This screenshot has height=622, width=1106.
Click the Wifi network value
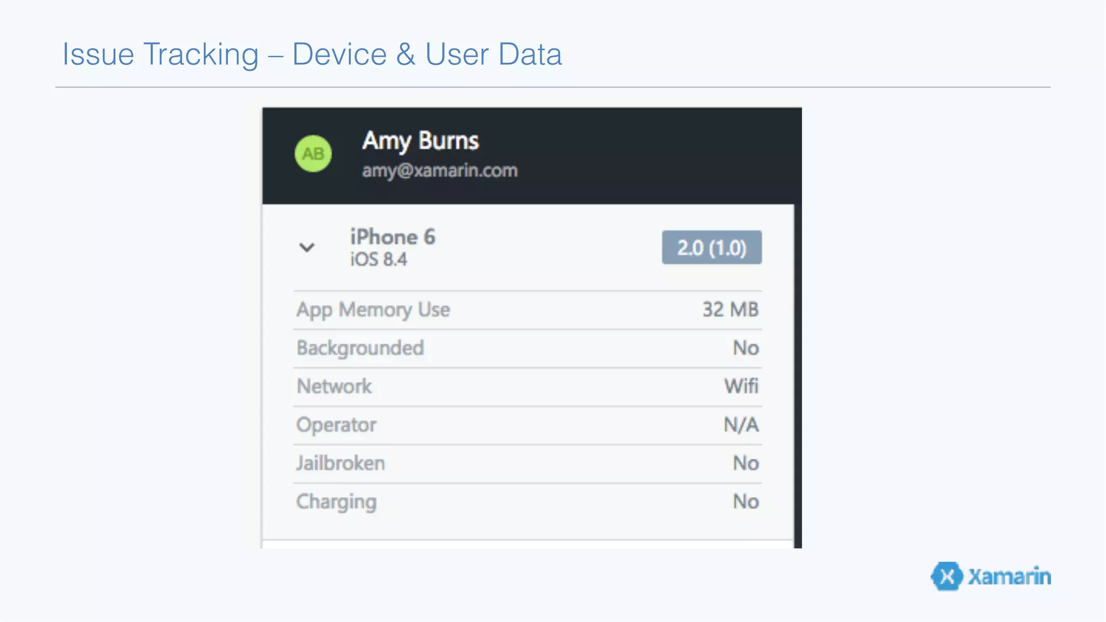(x=741, y=387)
